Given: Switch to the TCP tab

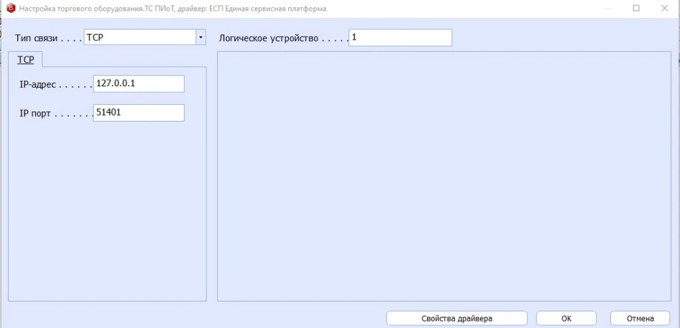Looking at the screenshot, I should (26, 60).
